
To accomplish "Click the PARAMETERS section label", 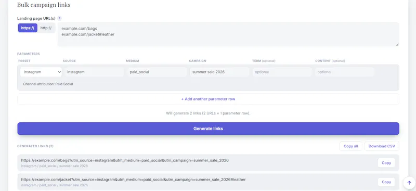I will [29, 54].
